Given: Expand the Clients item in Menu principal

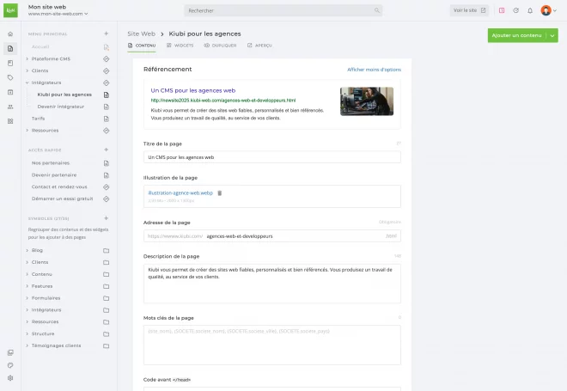Looking at the screenshot, I should tap(27, 70).
